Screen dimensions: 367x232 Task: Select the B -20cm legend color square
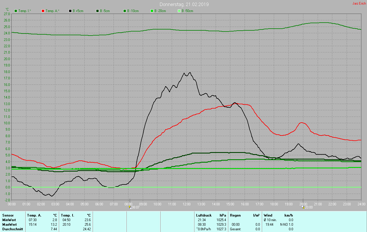[x=152, y=11]
